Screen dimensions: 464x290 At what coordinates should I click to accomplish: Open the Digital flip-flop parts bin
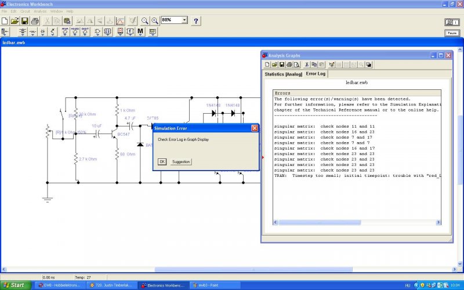[x=107, y=32]
